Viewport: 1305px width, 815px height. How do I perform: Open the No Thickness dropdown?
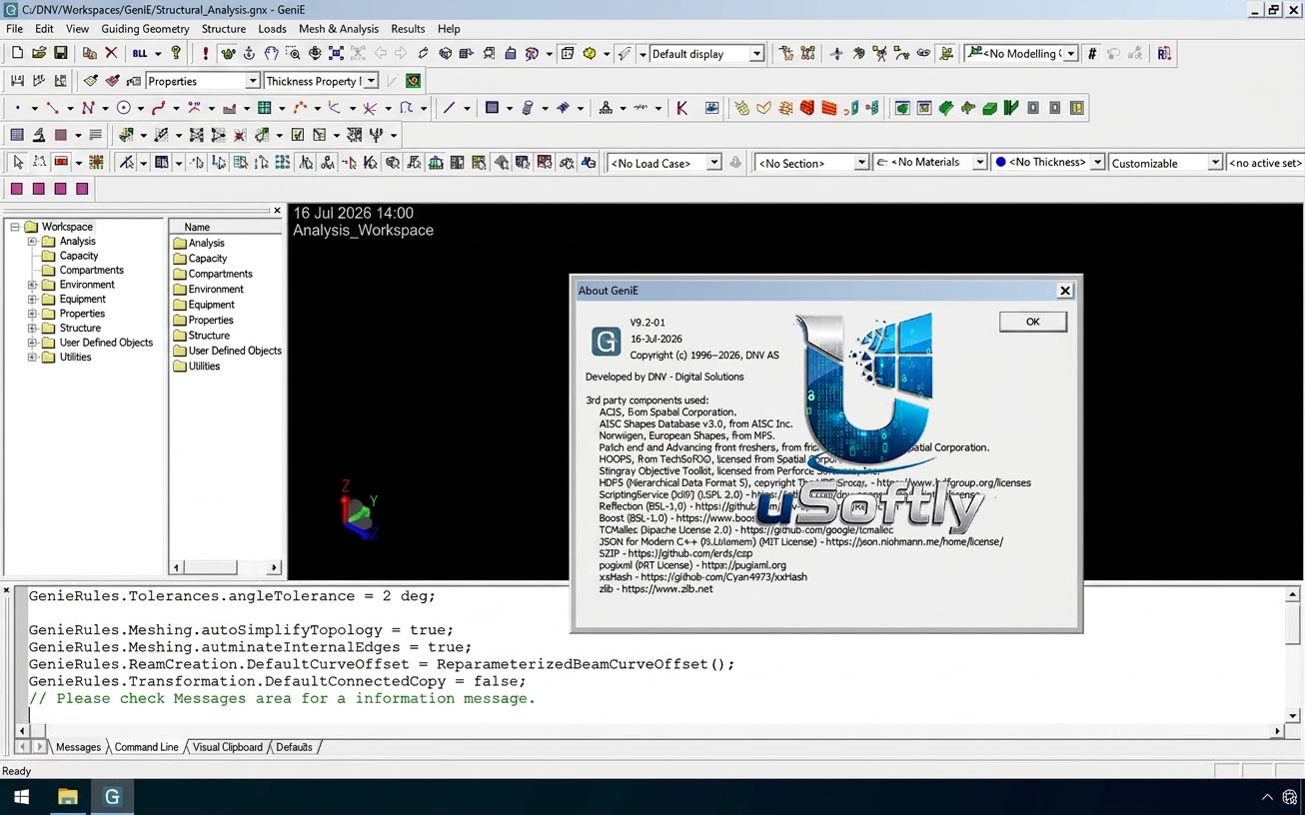pyautogui.click(x=1049, y=162)
